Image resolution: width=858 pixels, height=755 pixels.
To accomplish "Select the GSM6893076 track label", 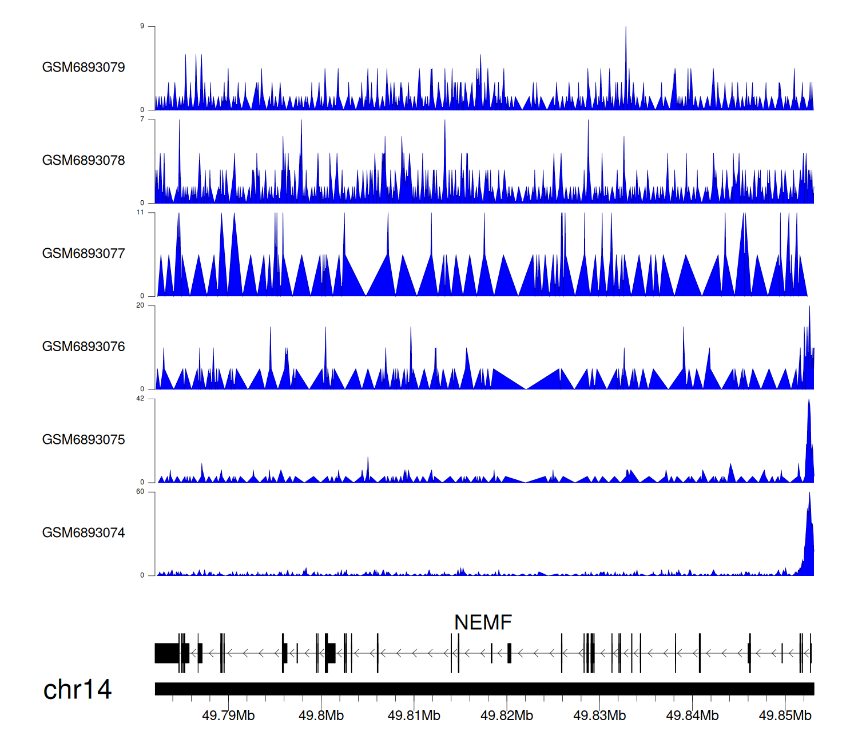I will 84,347.
